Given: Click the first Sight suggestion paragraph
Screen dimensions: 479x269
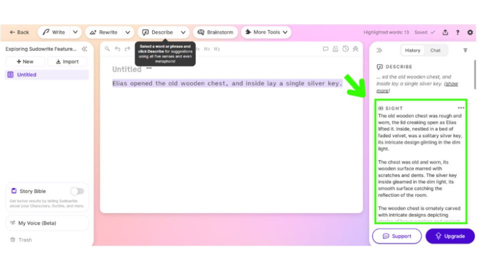Looking at the screenshot, I should tap(420, 133).
